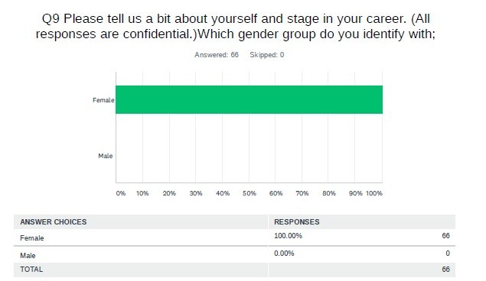Click the RESPONSES column header

pyautogui.click(x=297, y=222)
